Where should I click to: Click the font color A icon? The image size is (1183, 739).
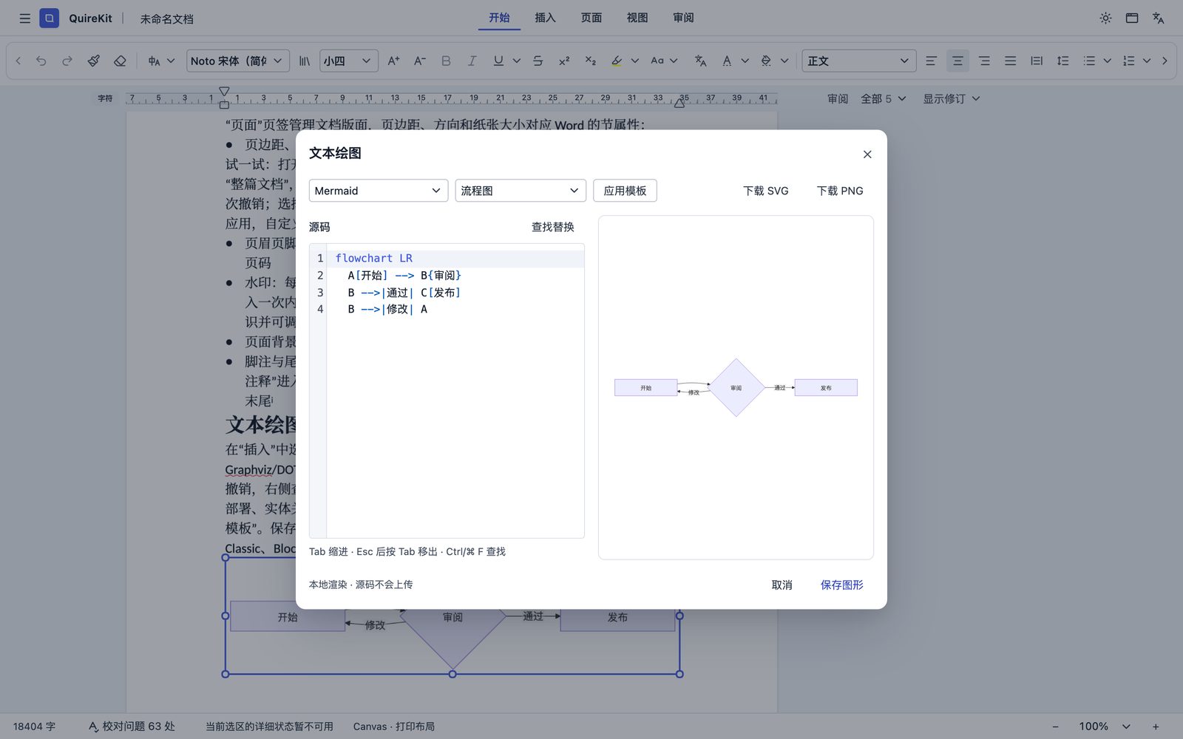click(727, 61)
